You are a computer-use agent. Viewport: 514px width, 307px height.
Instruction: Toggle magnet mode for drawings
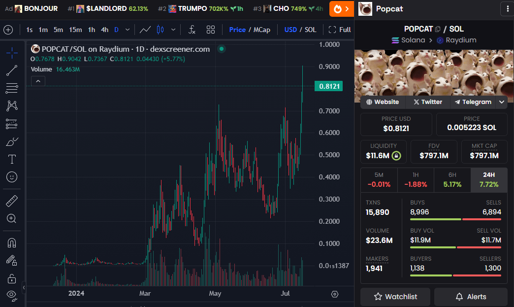coord(12,243)
